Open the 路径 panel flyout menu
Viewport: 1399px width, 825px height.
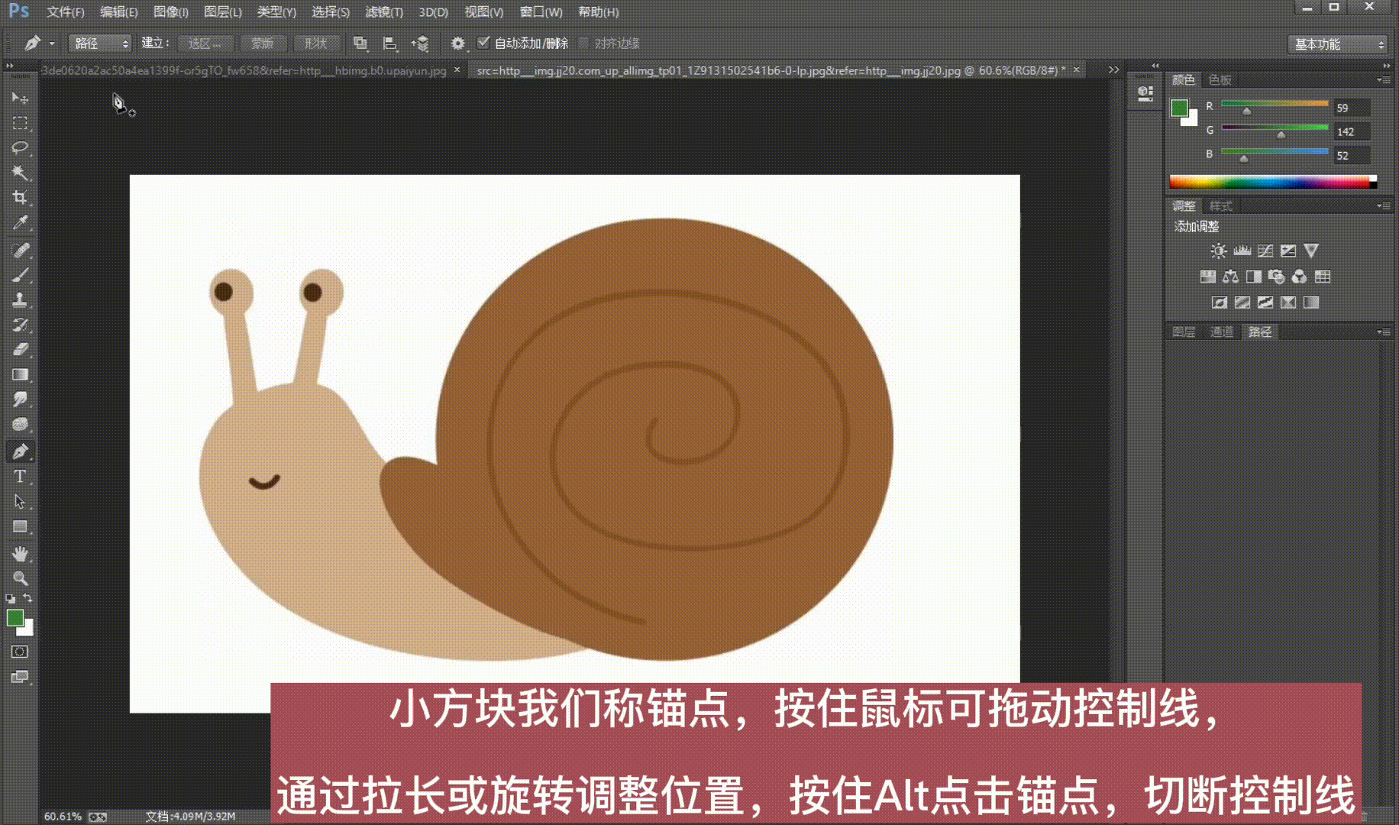tap(1383, 332)
